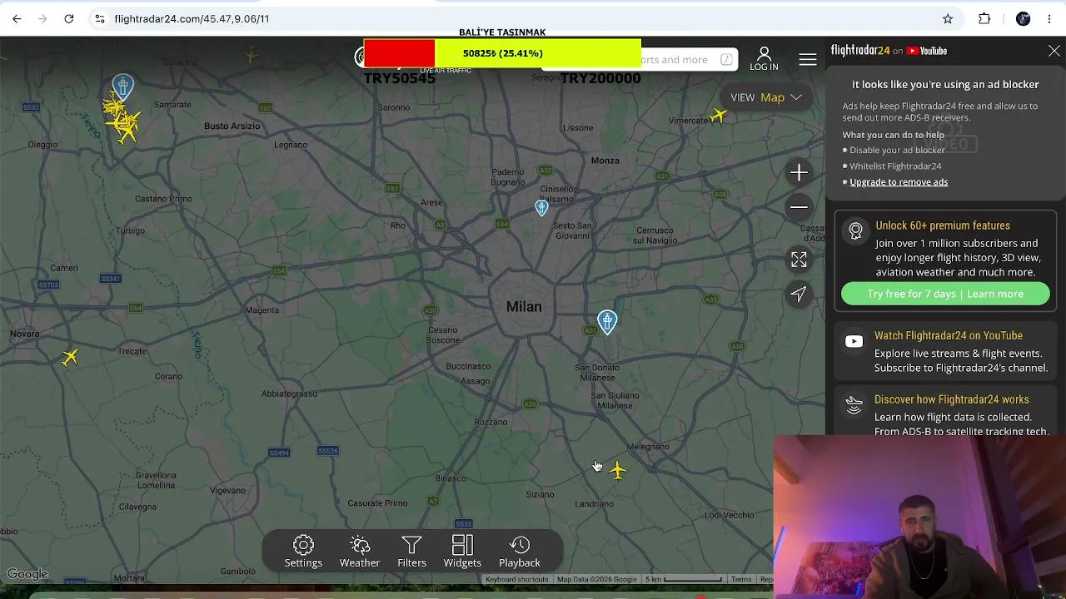Viewport: 1066px width, 599px height.
Task: Click the Legnano label
Action: (291, 145)
